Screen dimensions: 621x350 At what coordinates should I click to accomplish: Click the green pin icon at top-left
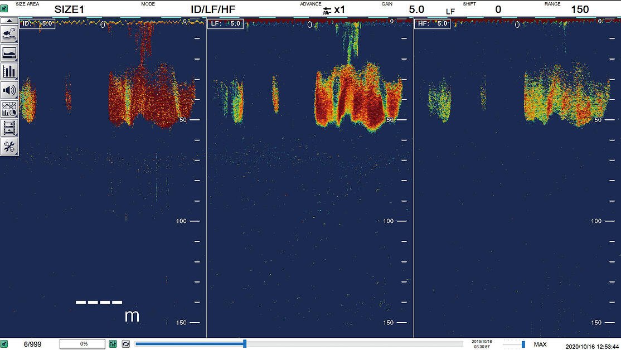click(x=4, y=8)
